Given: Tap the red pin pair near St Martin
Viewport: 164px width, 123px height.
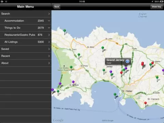Looking at the screenshot, I should pos(142,65).
